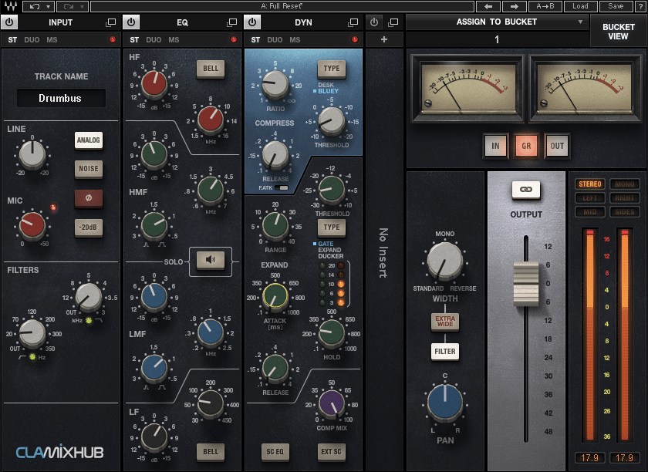
Task: Go to previous preset with left arrow
Action: 488,6
